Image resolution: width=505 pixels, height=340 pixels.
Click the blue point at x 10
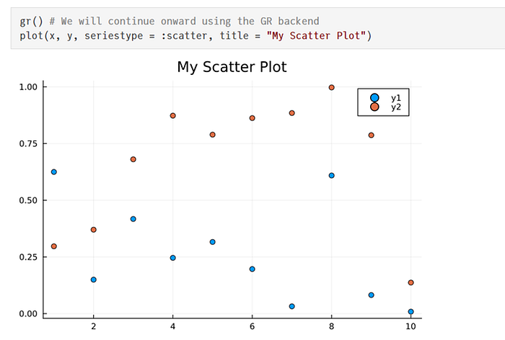[410, 311]
